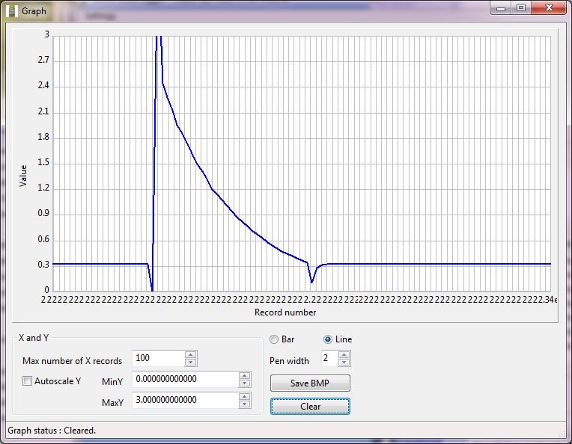Viewport: 572px width, 444px height.
Task: Decrement MaxY with down arrow
Action: tap(244, 404)
